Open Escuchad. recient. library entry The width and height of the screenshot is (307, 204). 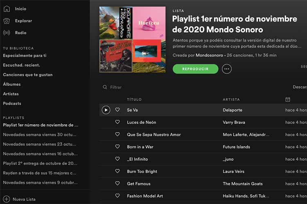tap(22, 65)
